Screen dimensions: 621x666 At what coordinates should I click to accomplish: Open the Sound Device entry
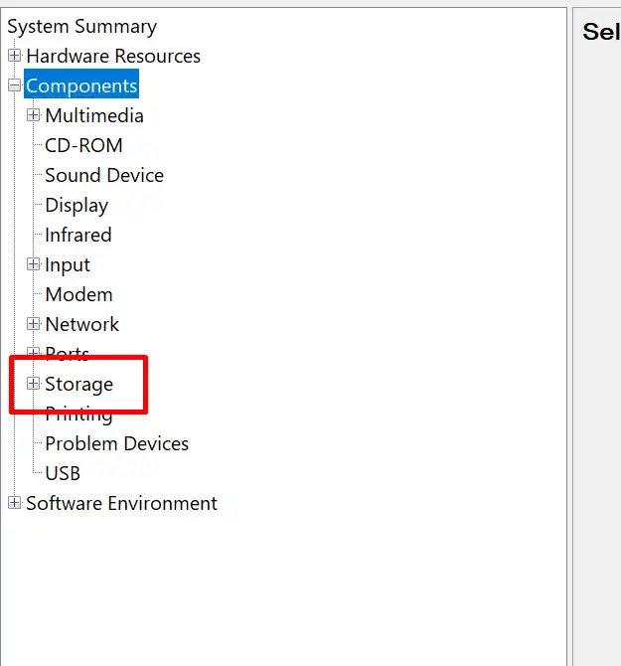tap(104, 175)
